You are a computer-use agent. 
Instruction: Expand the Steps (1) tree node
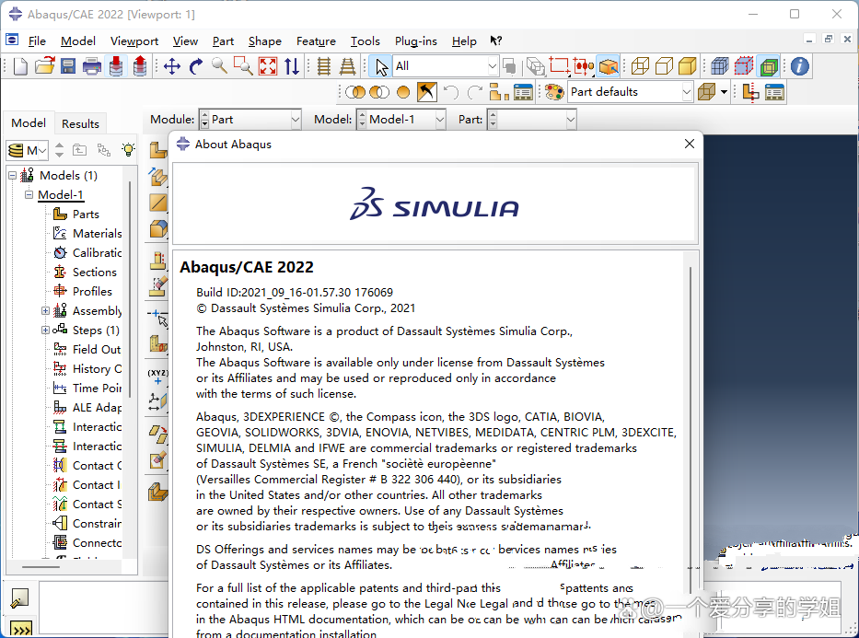pyautogui.click(x=45, y=331)
